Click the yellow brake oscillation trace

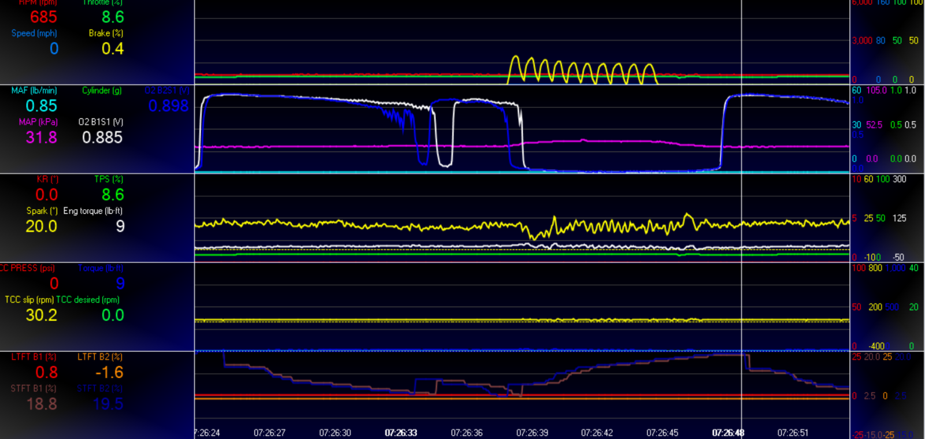tap(582, 70)
